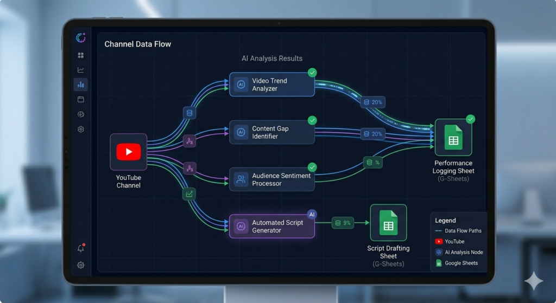Image resolution: width=556 pixels, height=303 pixels.
Task: Select the Video Trend Analyzer node
Action: point(272,85)
